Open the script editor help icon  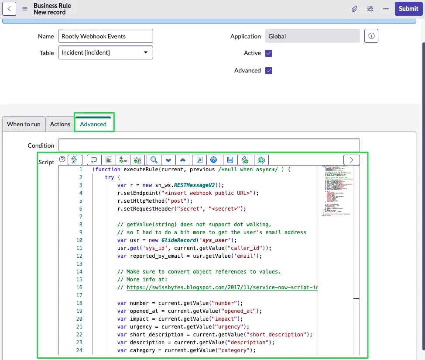(213, 160)
